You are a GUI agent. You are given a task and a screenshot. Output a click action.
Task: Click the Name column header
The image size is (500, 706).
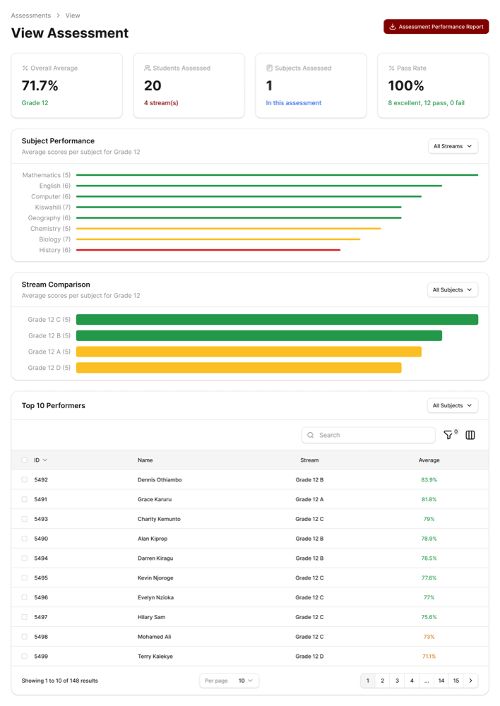pos(145,460)
